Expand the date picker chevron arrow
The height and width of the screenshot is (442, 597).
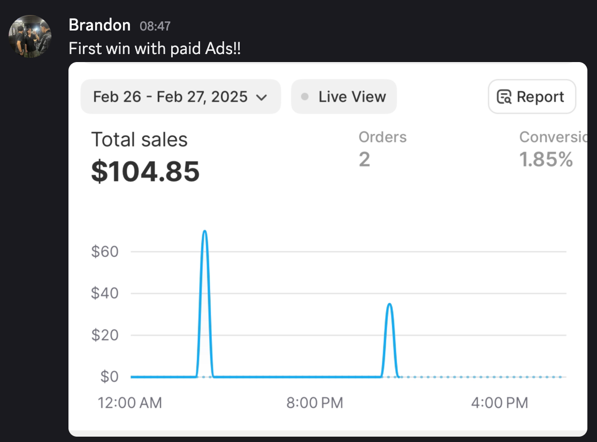tap(262, 97)
